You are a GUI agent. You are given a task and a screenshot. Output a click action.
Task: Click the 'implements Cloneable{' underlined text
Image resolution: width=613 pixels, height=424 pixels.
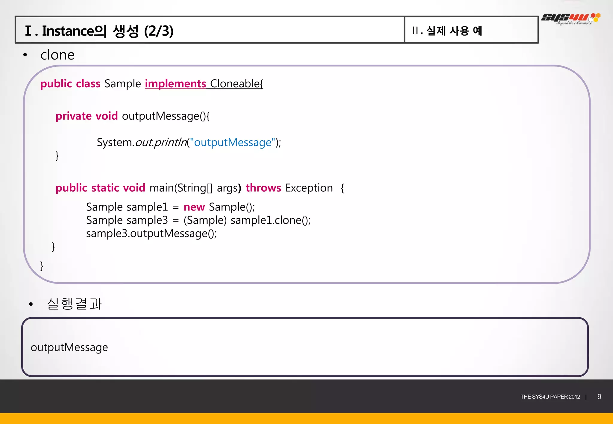coord(204,84)
